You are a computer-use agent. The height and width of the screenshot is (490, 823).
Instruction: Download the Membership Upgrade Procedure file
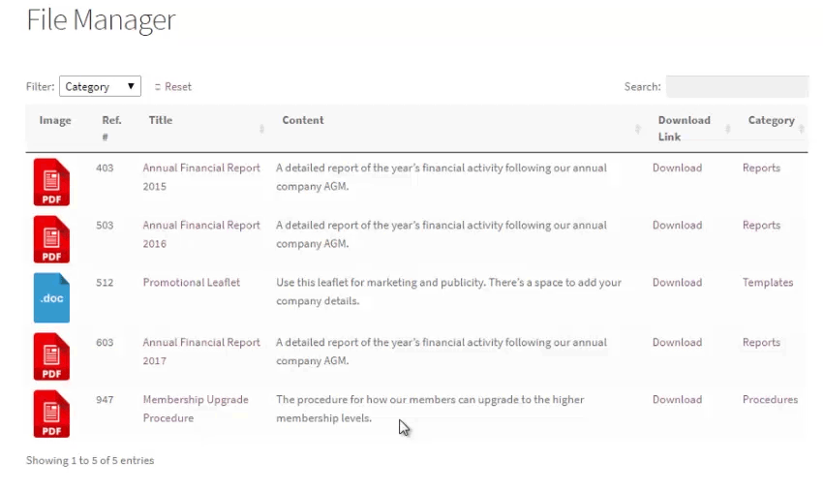click(677, 399)
